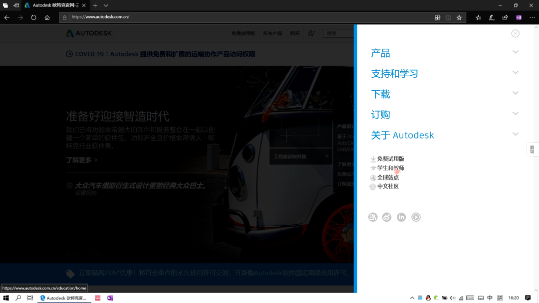The image size is (539, 303).
Task: Select the Autodesk browser tab
Action: 55,5
